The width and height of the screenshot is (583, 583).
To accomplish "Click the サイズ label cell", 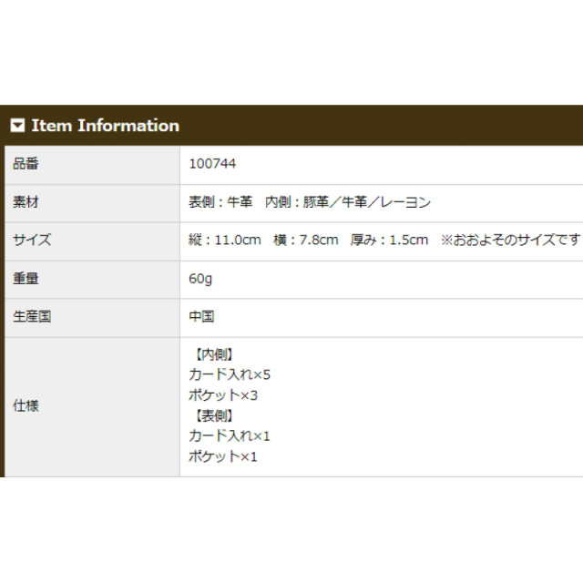I will (x=92, y=241).
